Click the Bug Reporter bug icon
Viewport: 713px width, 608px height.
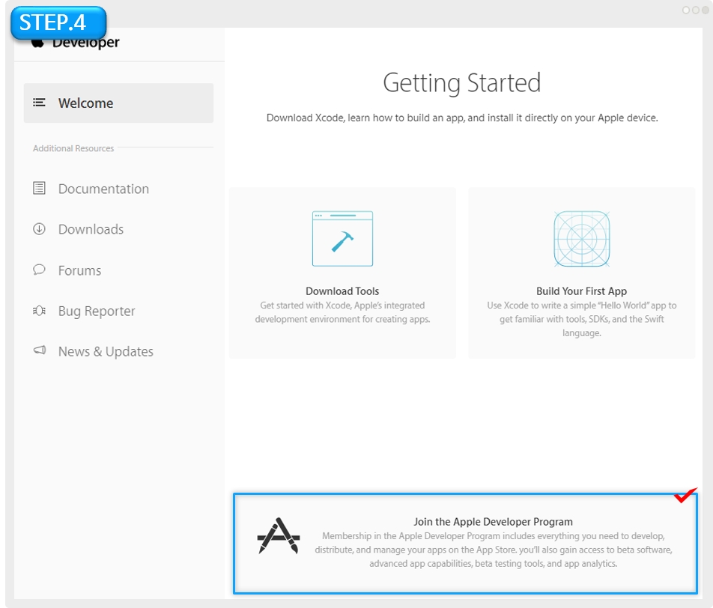click(x=40, y=311)
